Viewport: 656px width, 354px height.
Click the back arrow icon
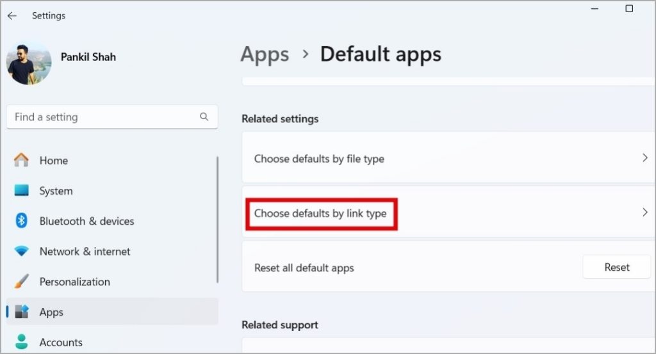coord(12,16)
